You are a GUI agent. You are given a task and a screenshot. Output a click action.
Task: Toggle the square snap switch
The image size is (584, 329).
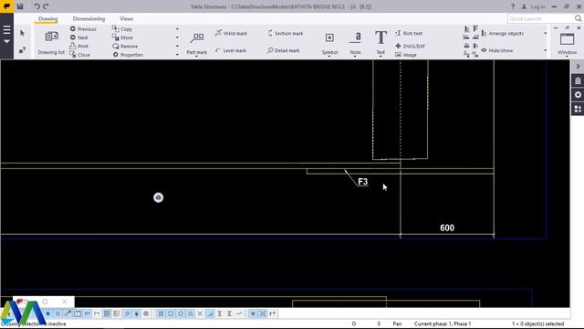tap(171, 313)
